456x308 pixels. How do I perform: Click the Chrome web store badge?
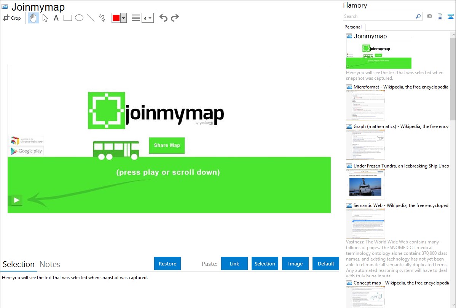[27, 141]
